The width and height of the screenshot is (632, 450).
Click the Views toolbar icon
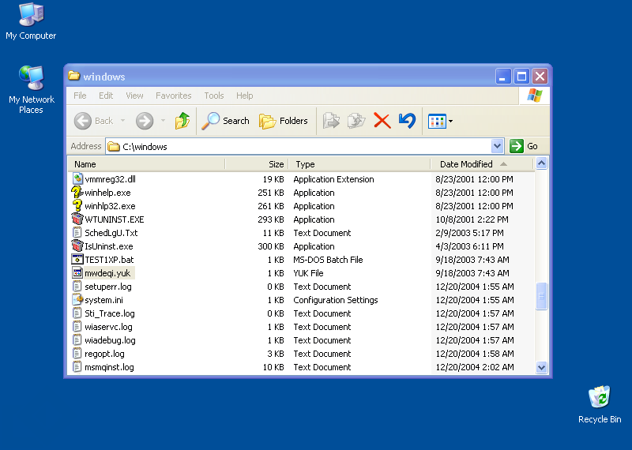tap(437, 121)
